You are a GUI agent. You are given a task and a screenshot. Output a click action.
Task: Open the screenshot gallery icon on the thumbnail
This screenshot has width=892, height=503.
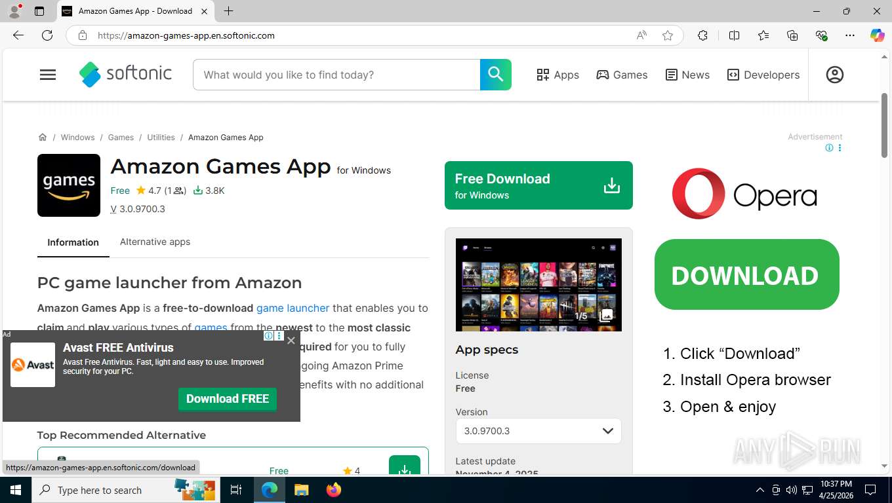[607, 316]
